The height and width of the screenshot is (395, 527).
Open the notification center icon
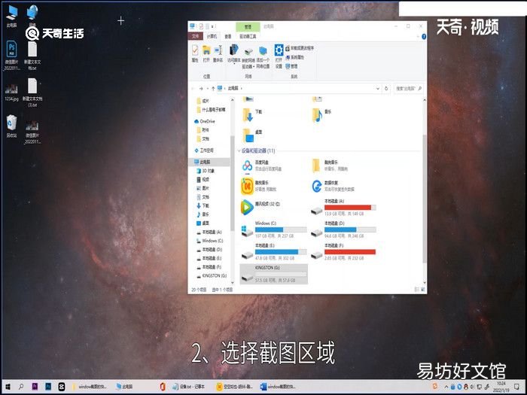click(517, 387)
